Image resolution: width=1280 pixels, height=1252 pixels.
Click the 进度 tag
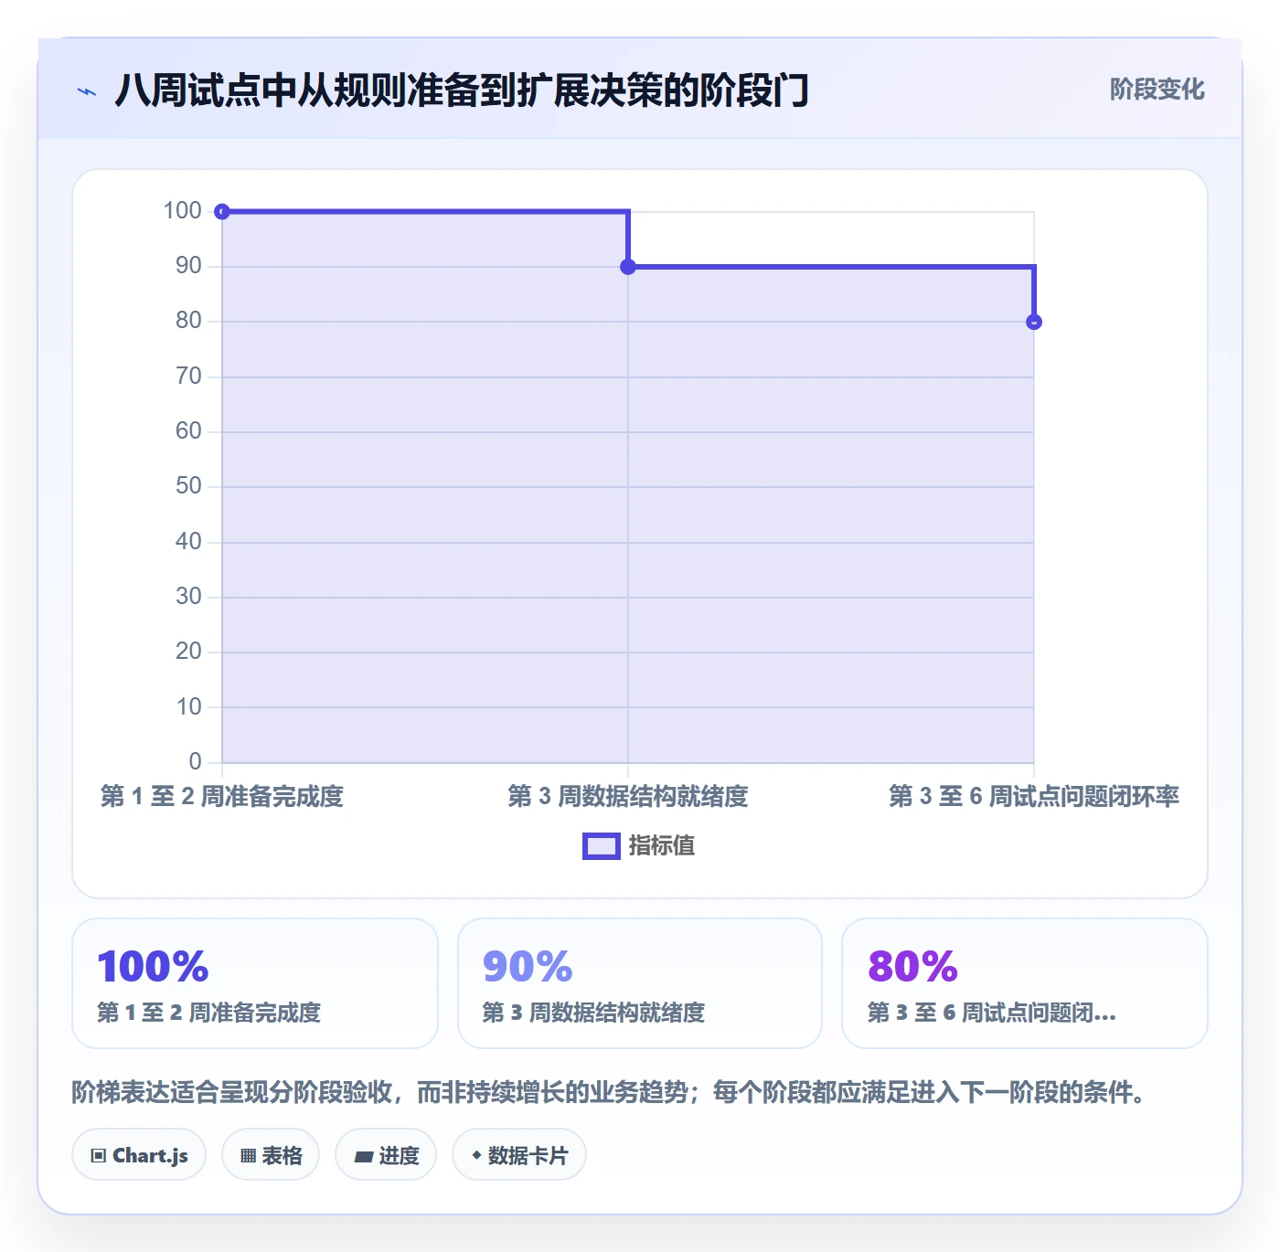[x=386, y=1155]
